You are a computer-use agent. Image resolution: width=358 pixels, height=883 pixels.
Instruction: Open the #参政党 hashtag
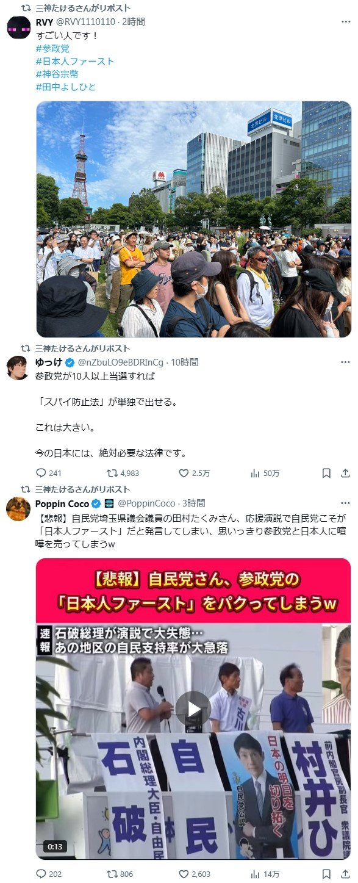tap(52, 48)
